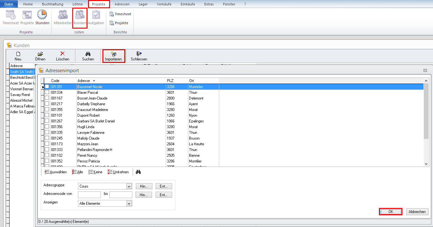Switch to the Extras tab
433x227 pixels.
click(209, 4)
